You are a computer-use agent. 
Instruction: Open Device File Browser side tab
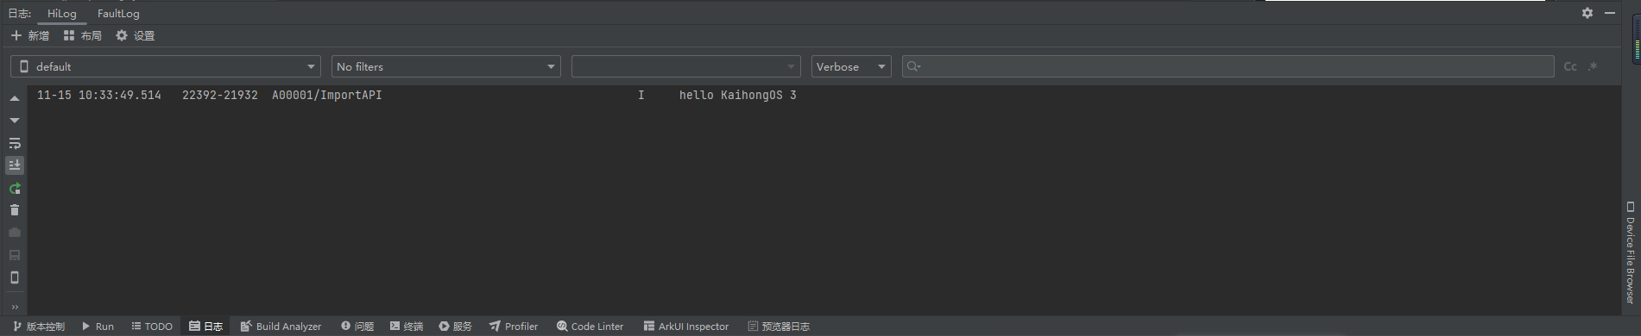tap(1631, 252)
